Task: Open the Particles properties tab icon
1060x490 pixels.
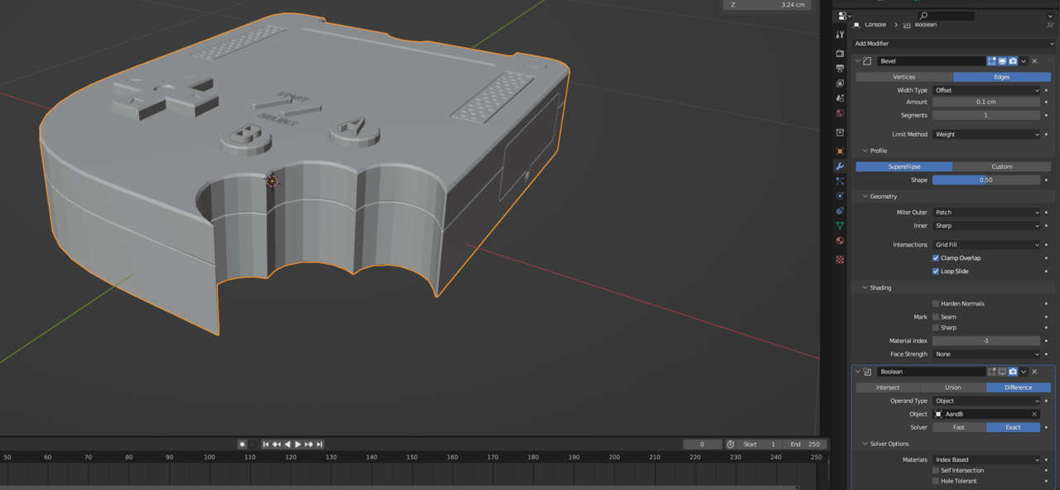Action: [x=841, y=181]
